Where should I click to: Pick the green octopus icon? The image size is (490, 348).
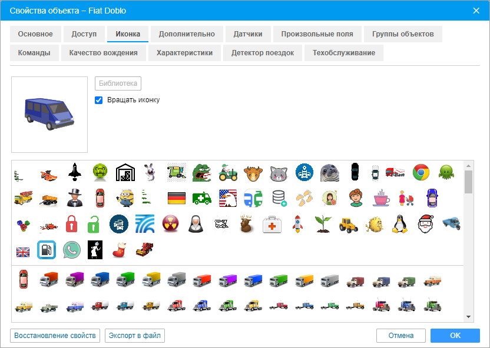pyautogui.click(x=446, y=172)
